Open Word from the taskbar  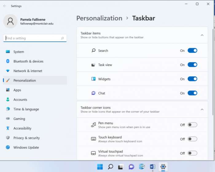(x=152, y=167)
